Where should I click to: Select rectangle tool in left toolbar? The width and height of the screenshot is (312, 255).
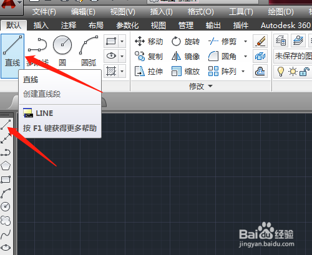(6, 180)
